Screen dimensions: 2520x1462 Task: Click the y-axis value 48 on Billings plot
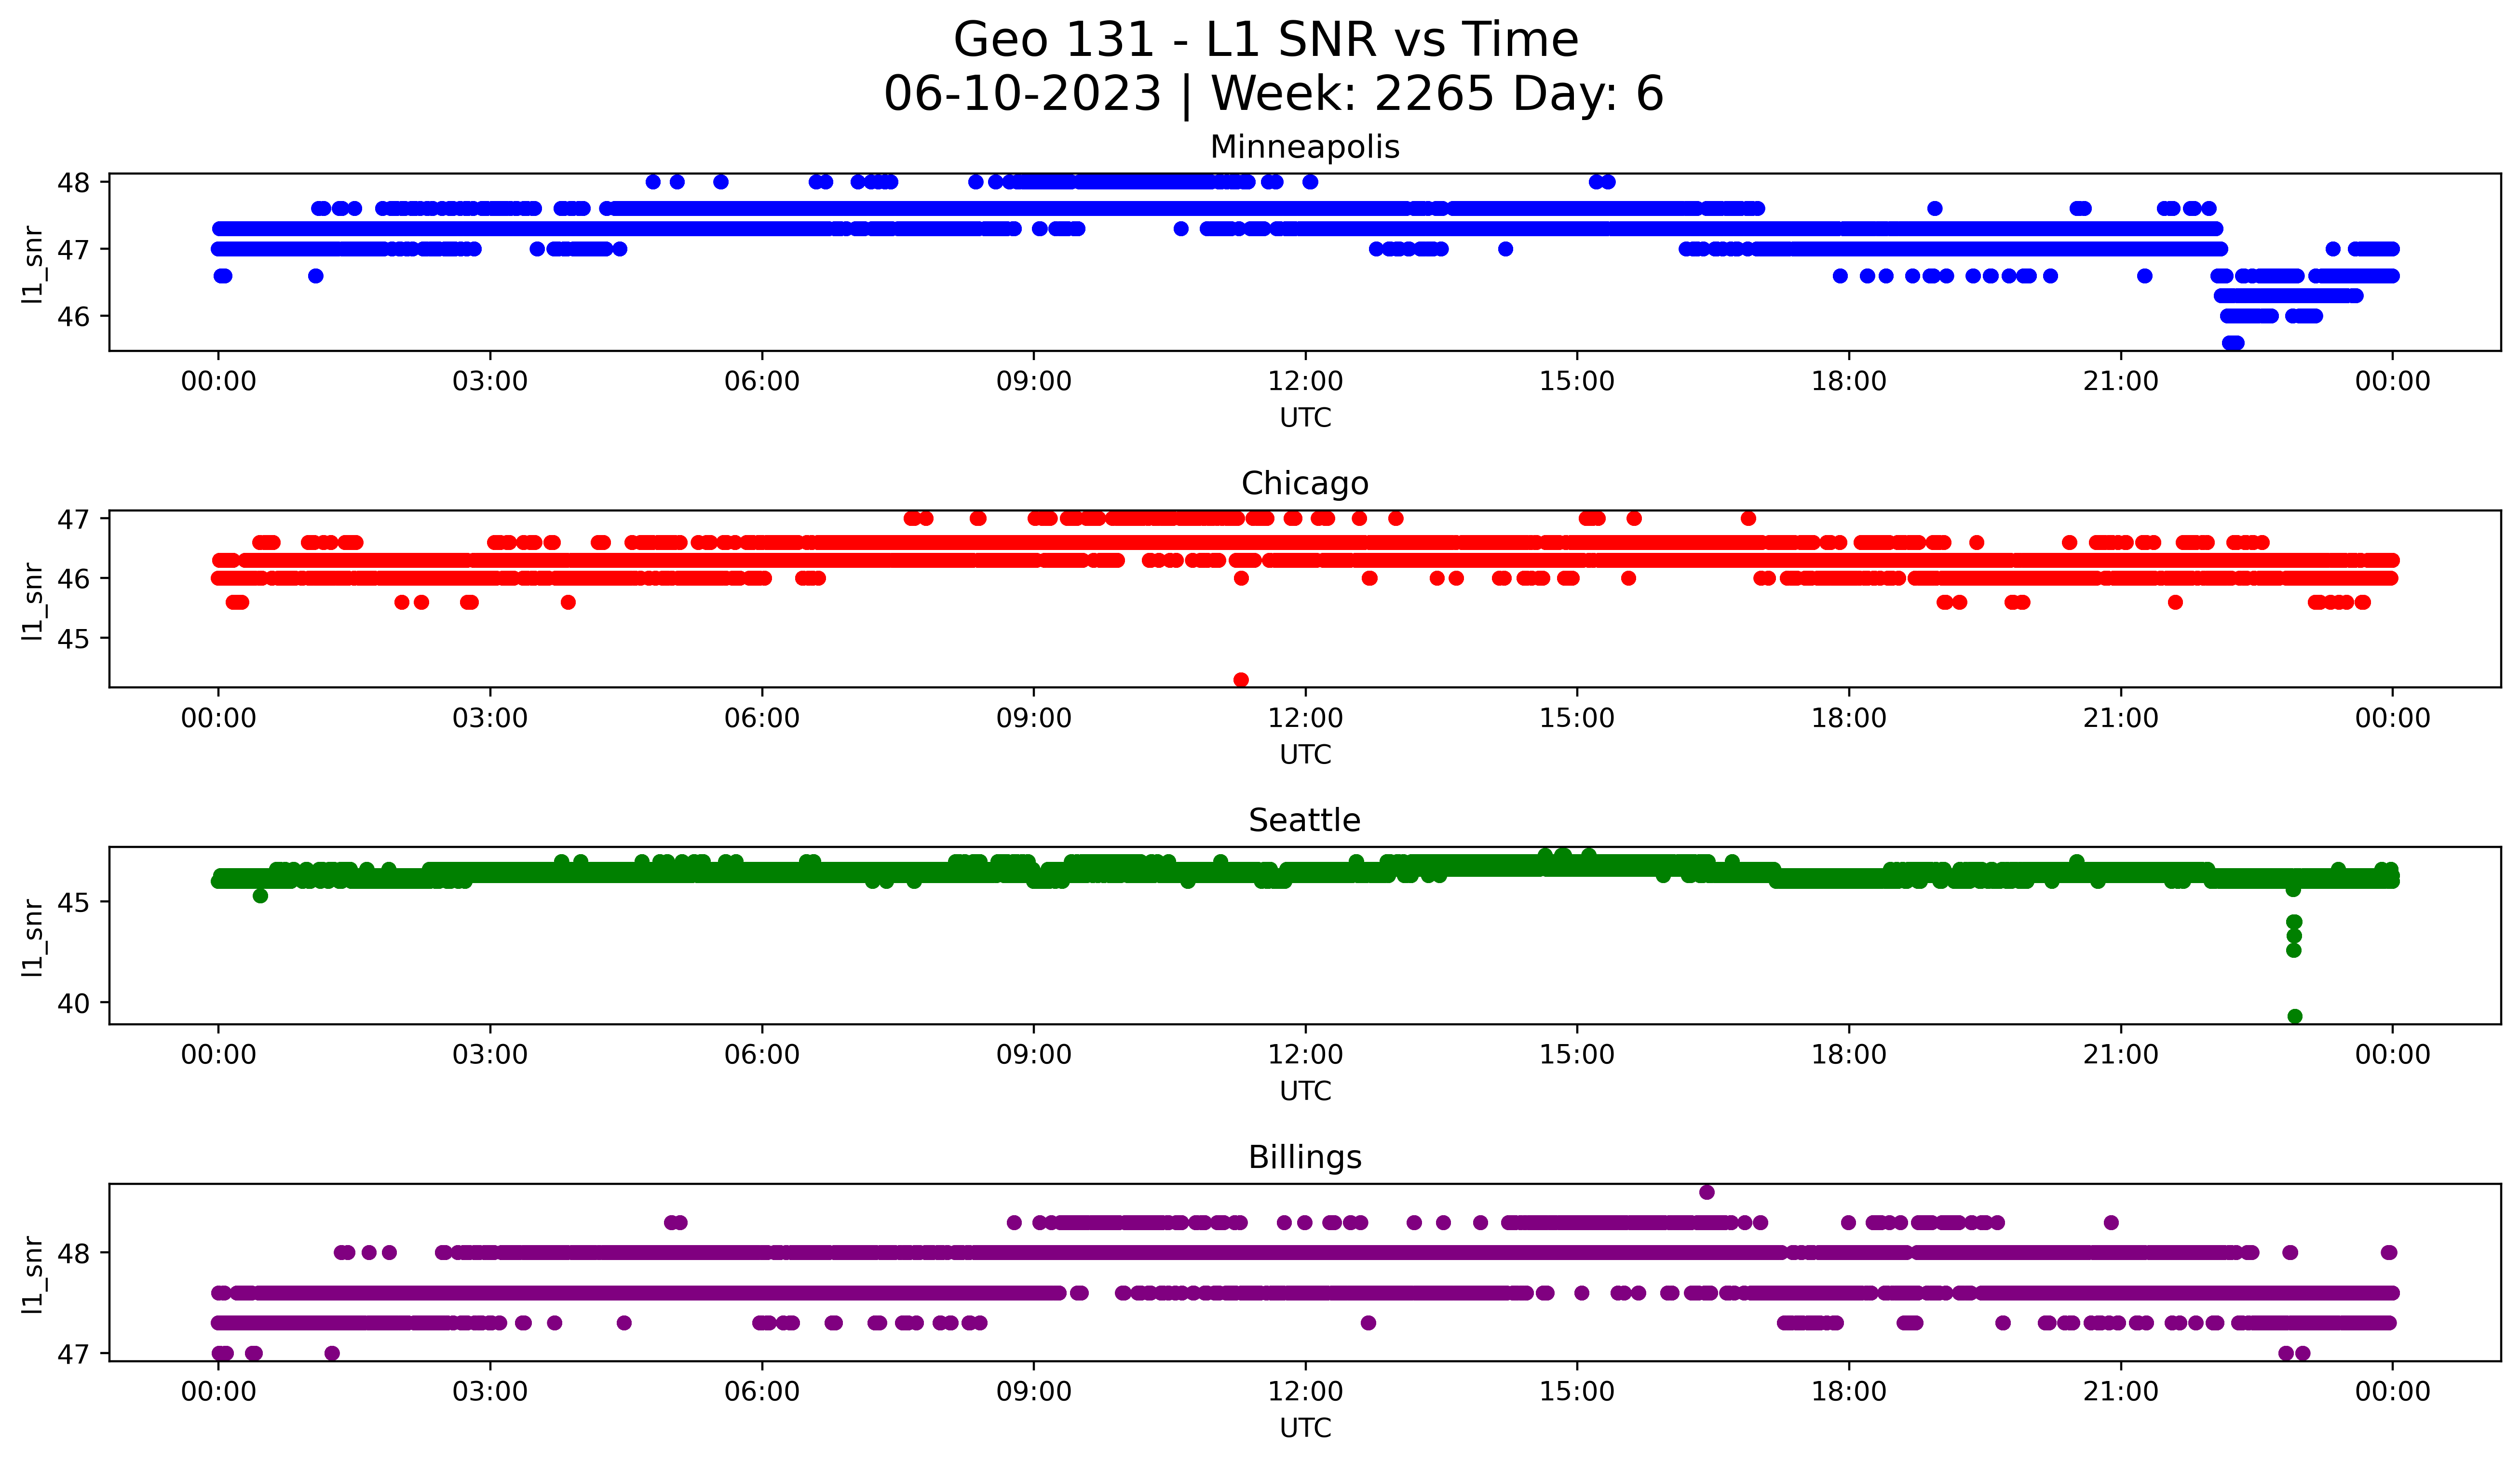(x=74, y=1253)
